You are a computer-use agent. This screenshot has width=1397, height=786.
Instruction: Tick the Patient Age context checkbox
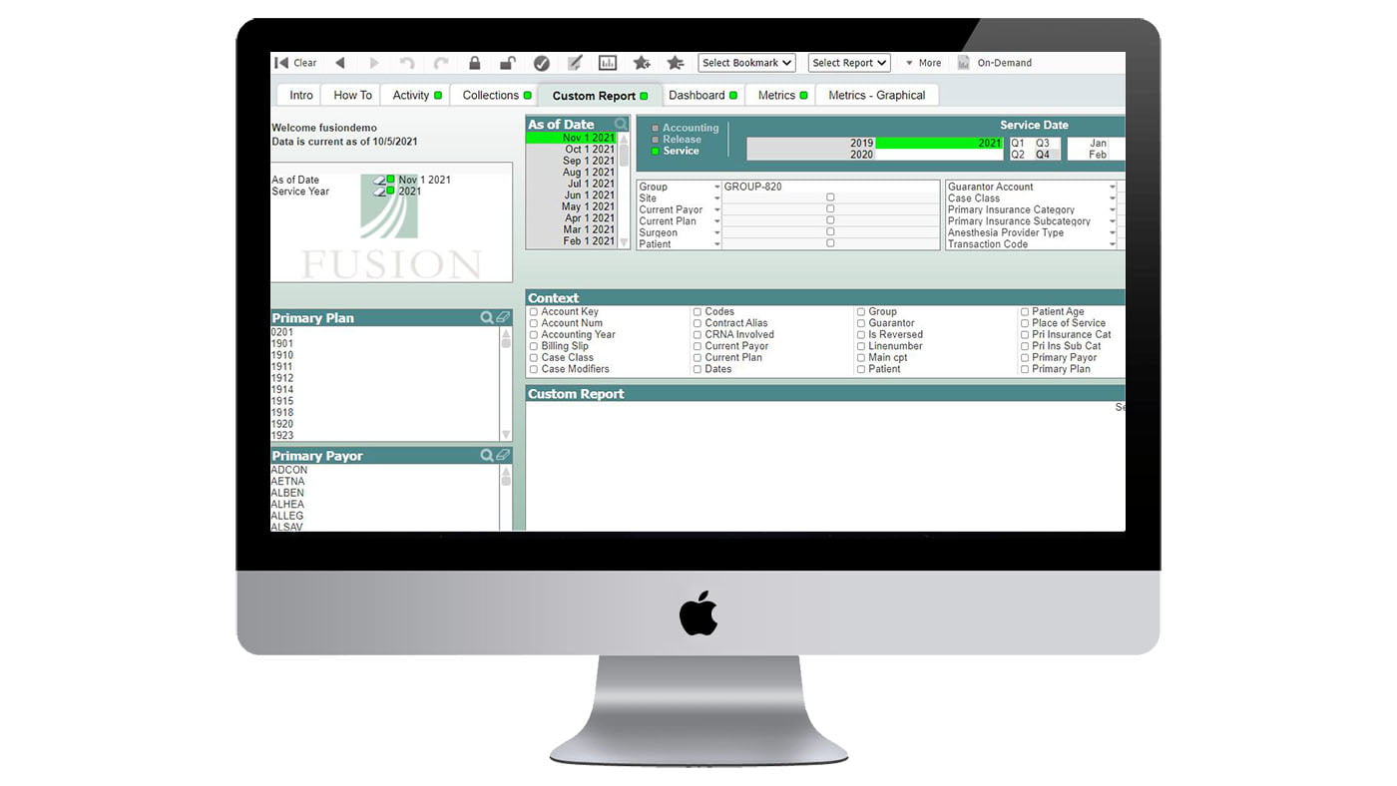[1025, 312]
